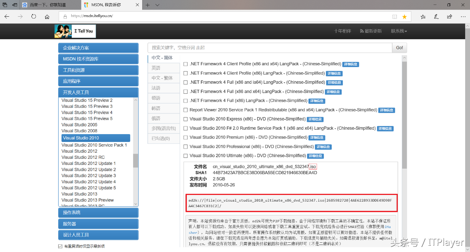Check .NET Framework 4 Client Profile x86 and x64
The image size is (470, 252).
click(186, 64)
